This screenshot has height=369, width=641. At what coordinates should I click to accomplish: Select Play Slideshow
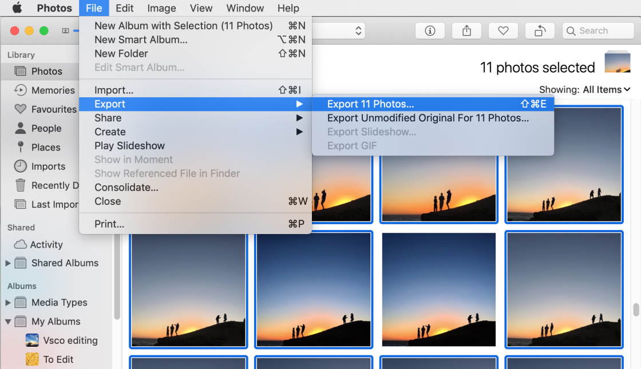195,145
